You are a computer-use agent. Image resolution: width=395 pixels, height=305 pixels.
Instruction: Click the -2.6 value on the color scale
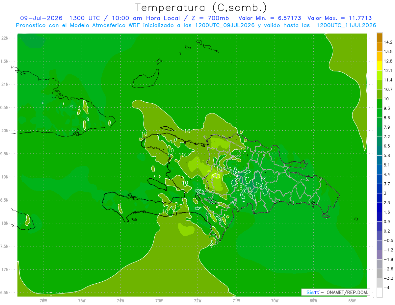[388, 269]
